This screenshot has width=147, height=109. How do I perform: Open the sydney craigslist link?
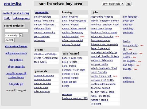tap(127, 77)
